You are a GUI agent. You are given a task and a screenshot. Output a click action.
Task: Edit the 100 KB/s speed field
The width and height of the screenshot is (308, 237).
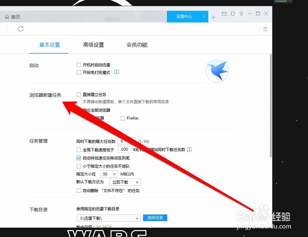tap(125, 149)
